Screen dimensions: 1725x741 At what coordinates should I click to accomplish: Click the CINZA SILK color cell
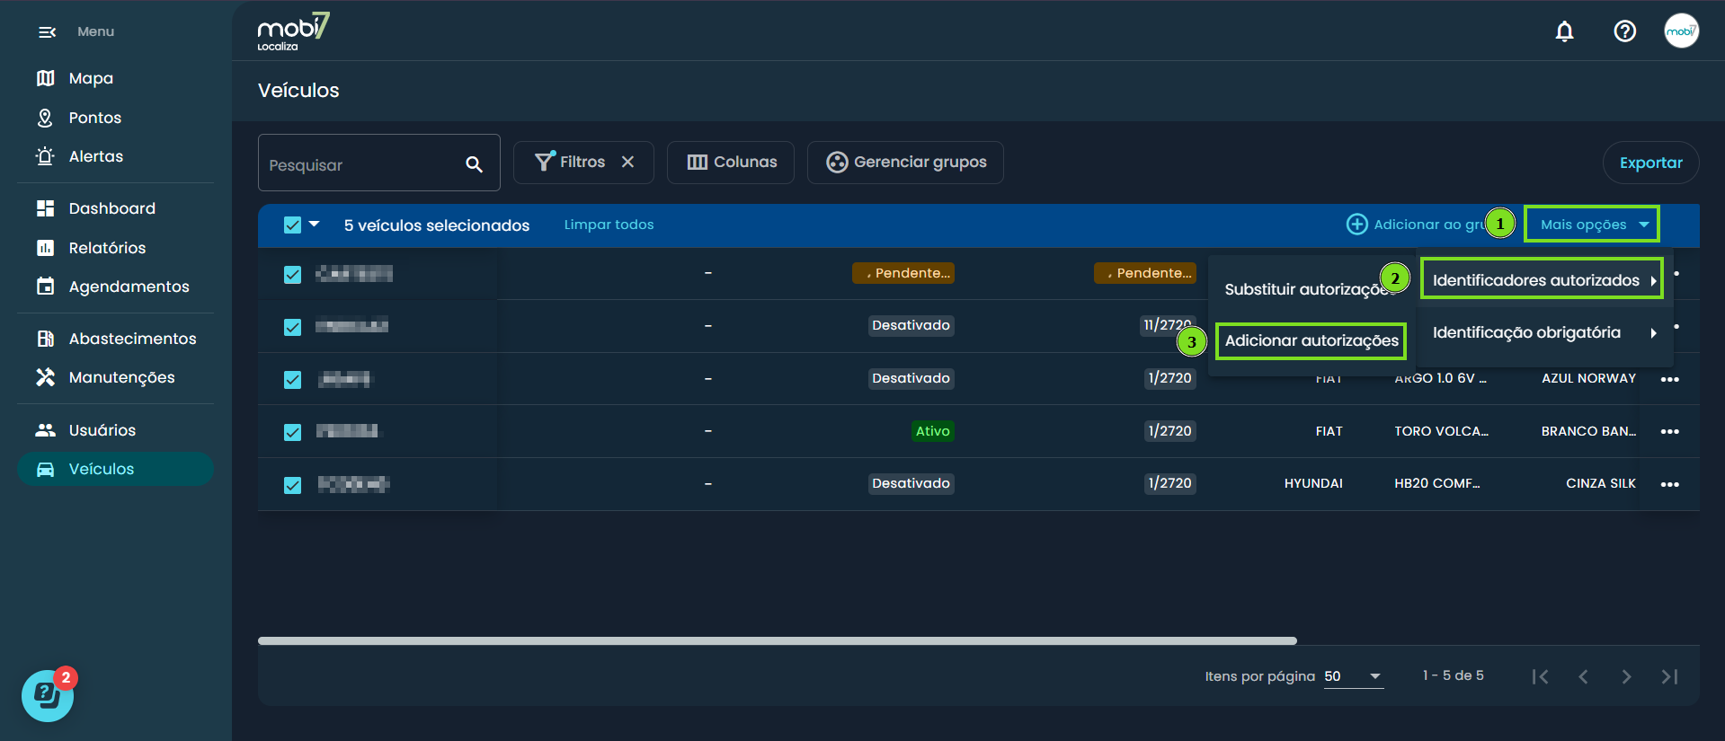(x=1600, y=483)
